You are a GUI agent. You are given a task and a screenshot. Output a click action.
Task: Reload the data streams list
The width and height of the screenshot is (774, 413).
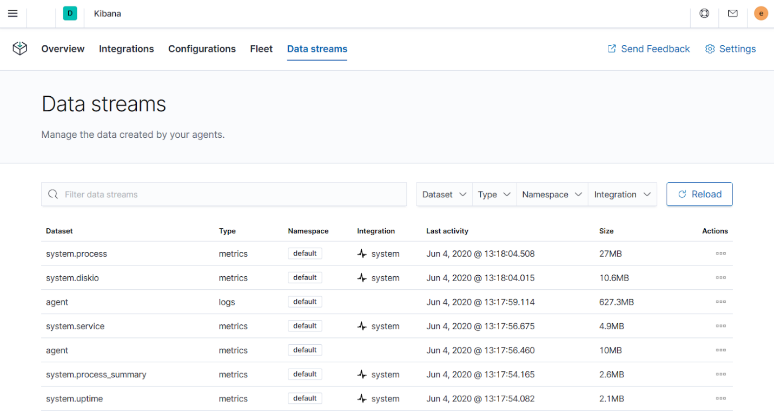point(699,194)
